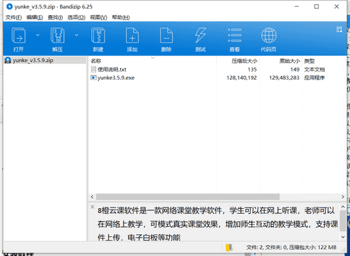Screen dimensions: 350x256
Task: Select the file 使用说明.txt
Action: (x=112, y=70)
